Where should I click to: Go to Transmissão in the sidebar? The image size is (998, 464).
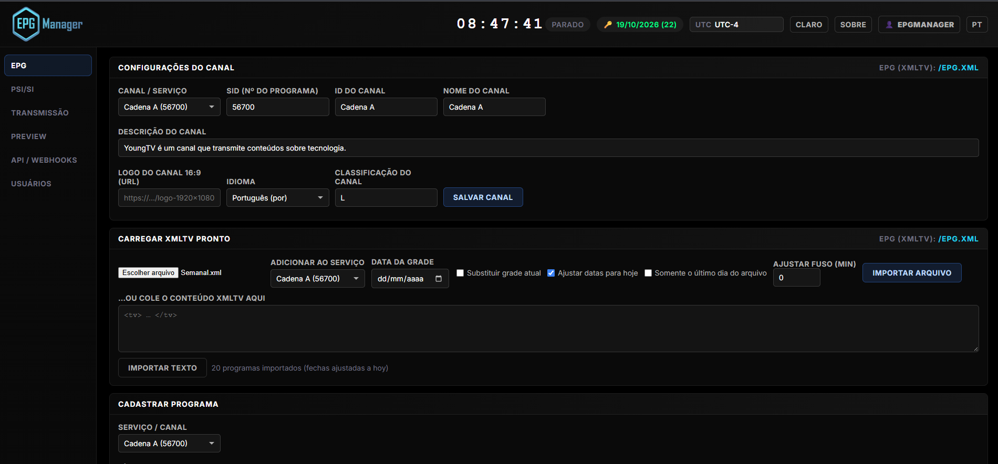click(x=48, y=113)
